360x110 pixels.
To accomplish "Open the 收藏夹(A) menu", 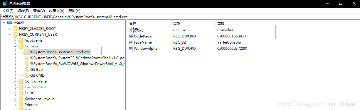I will pos(56,11).
